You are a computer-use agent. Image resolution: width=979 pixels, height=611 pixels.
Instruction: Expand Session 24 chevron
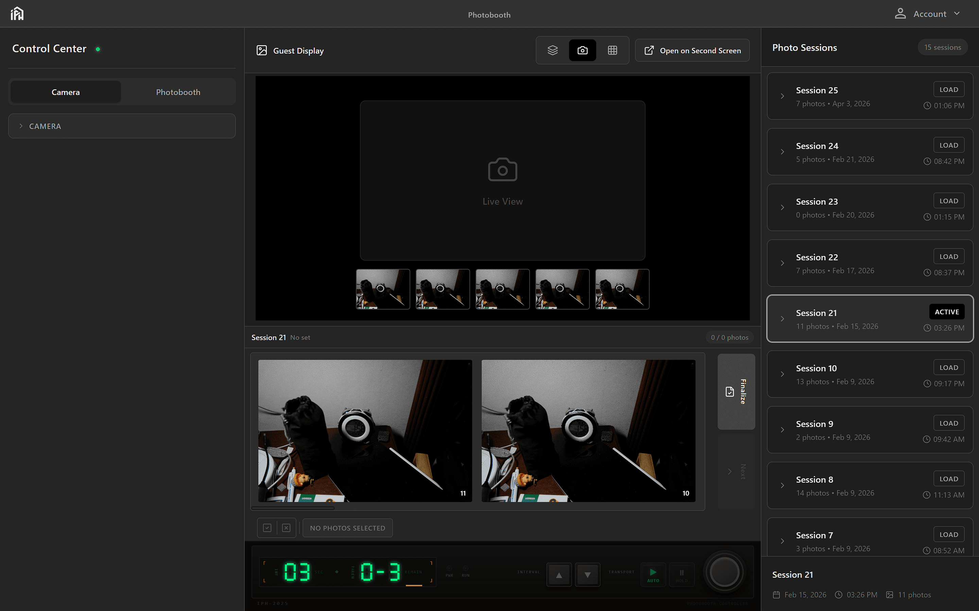coord(783,152)
